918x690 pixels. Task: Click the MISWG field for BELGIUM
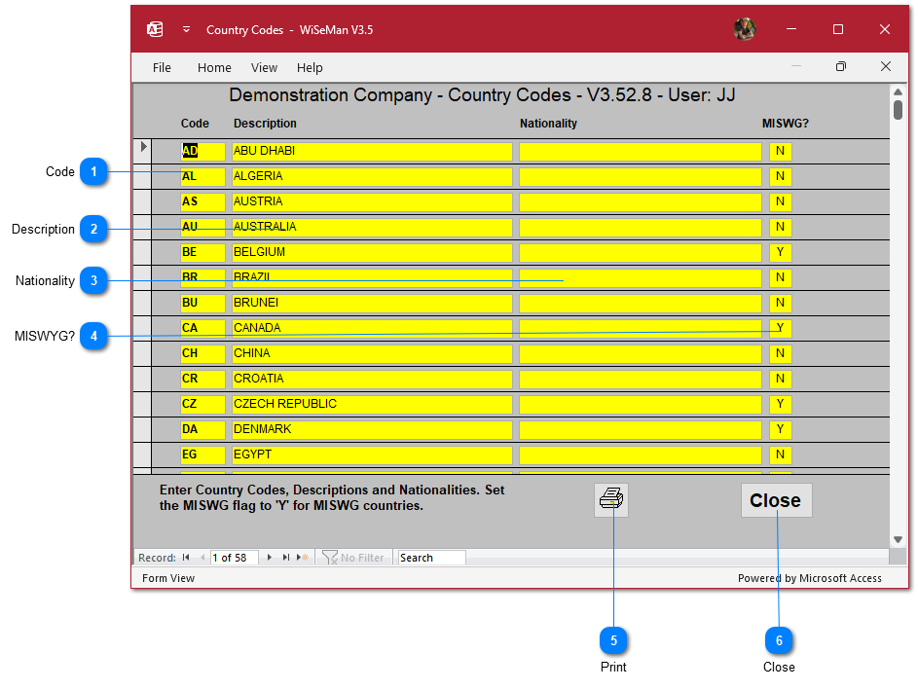[780, 253]
